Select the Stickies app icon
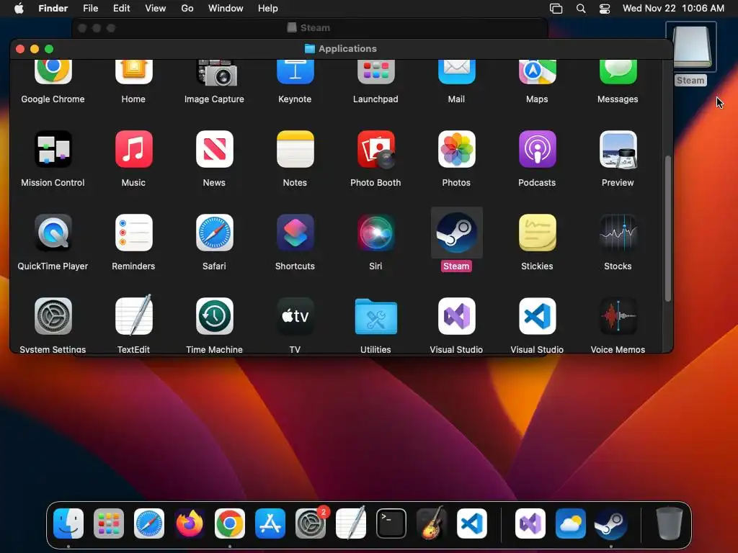This screenshot has width=738, height=553. [537, 233]
